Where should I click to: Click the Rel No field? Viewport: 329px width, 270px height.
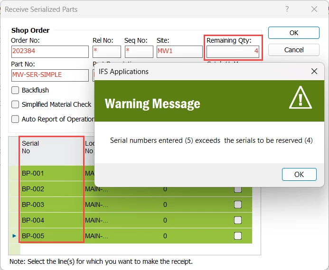[x=107, y=51]
